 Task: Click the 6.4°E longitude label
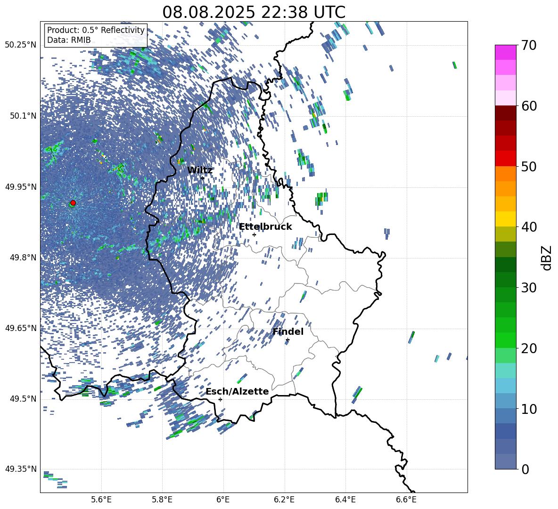(x=345, y=500)
